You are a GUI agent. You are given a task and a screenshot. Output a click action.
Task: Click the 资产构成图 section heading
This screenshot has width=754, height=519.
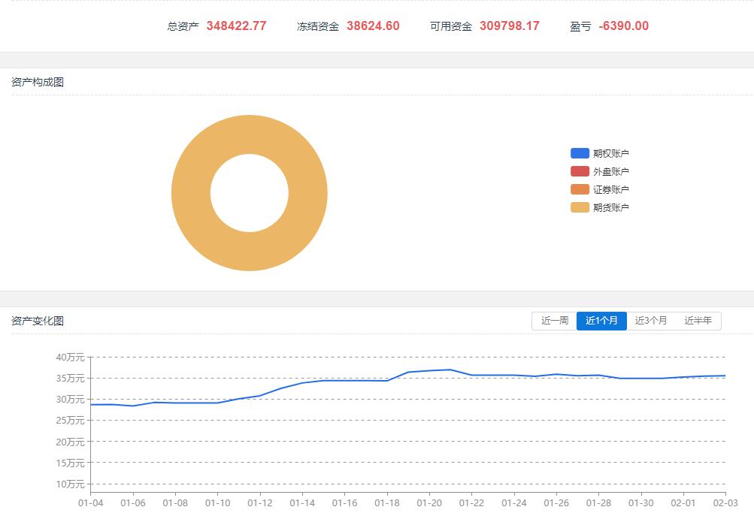coord(38,82)
